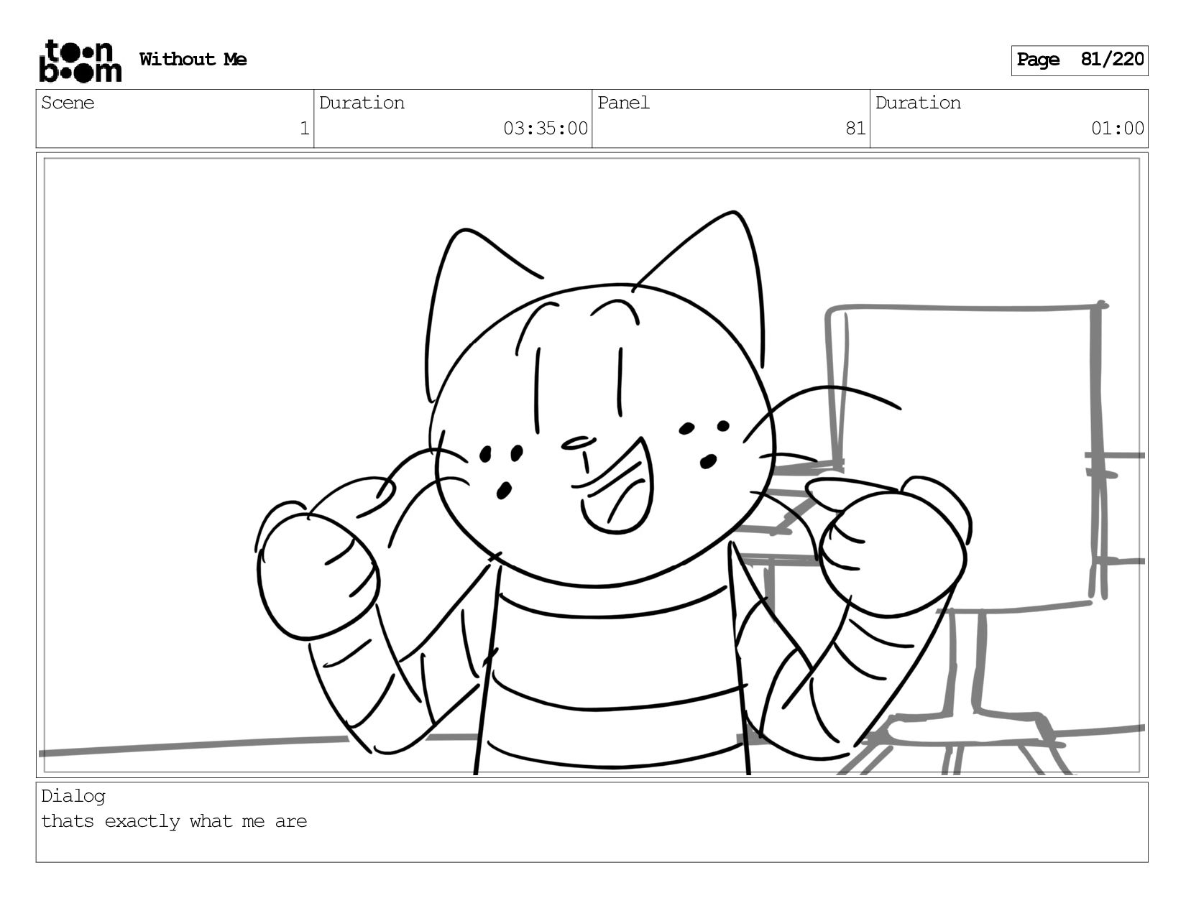Select the 'Without Me' project title

point(193,60)
